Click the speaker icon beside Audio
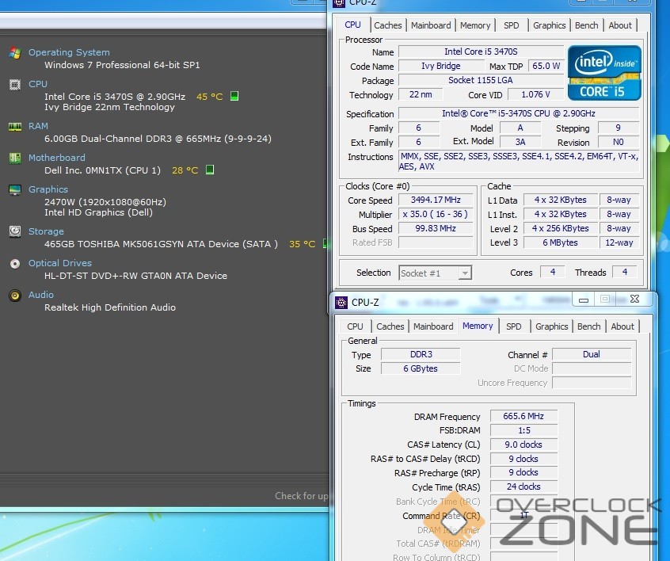Image resolution: width=670 pixels, height=561 pixels. coord(15,295)
